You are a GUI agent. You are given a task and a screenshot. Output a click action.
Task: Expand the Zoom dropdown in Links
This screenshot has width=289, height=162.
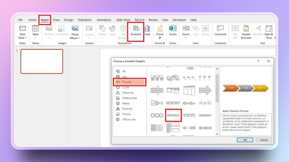point(186,38)
